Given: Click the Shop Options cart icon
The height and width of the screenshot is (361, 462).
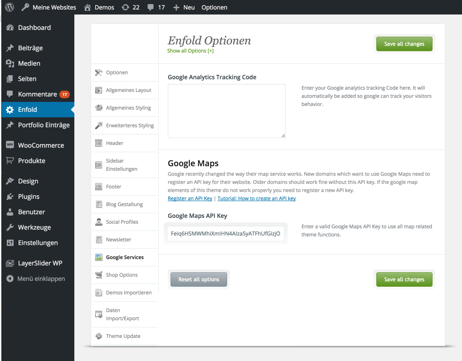Looking at the screenshot, I should [98, 275].
